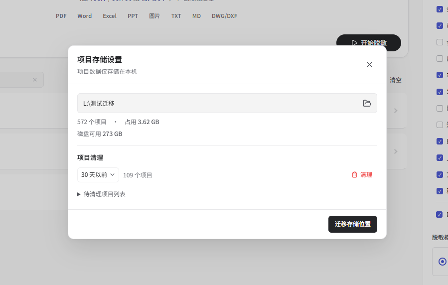Click the 清空 link in the background
Screen dimensions: 448x285
click(x=396, y=80)
